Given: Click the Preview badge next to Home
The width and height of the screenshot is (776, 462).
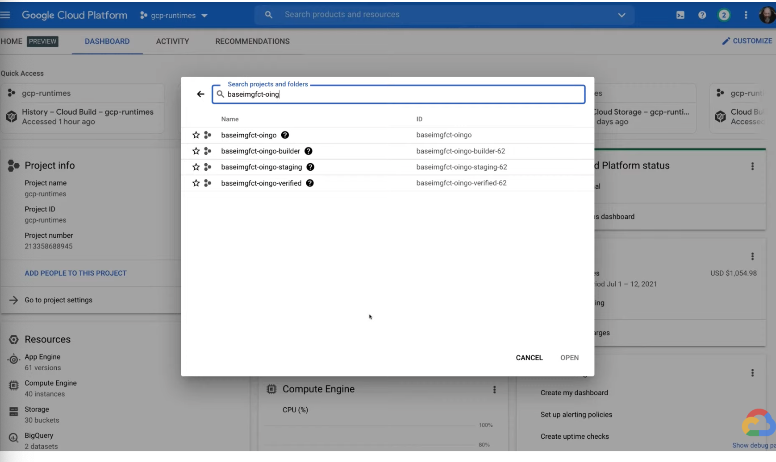Looking at the screenshot, I should click(x=42, y=41).
